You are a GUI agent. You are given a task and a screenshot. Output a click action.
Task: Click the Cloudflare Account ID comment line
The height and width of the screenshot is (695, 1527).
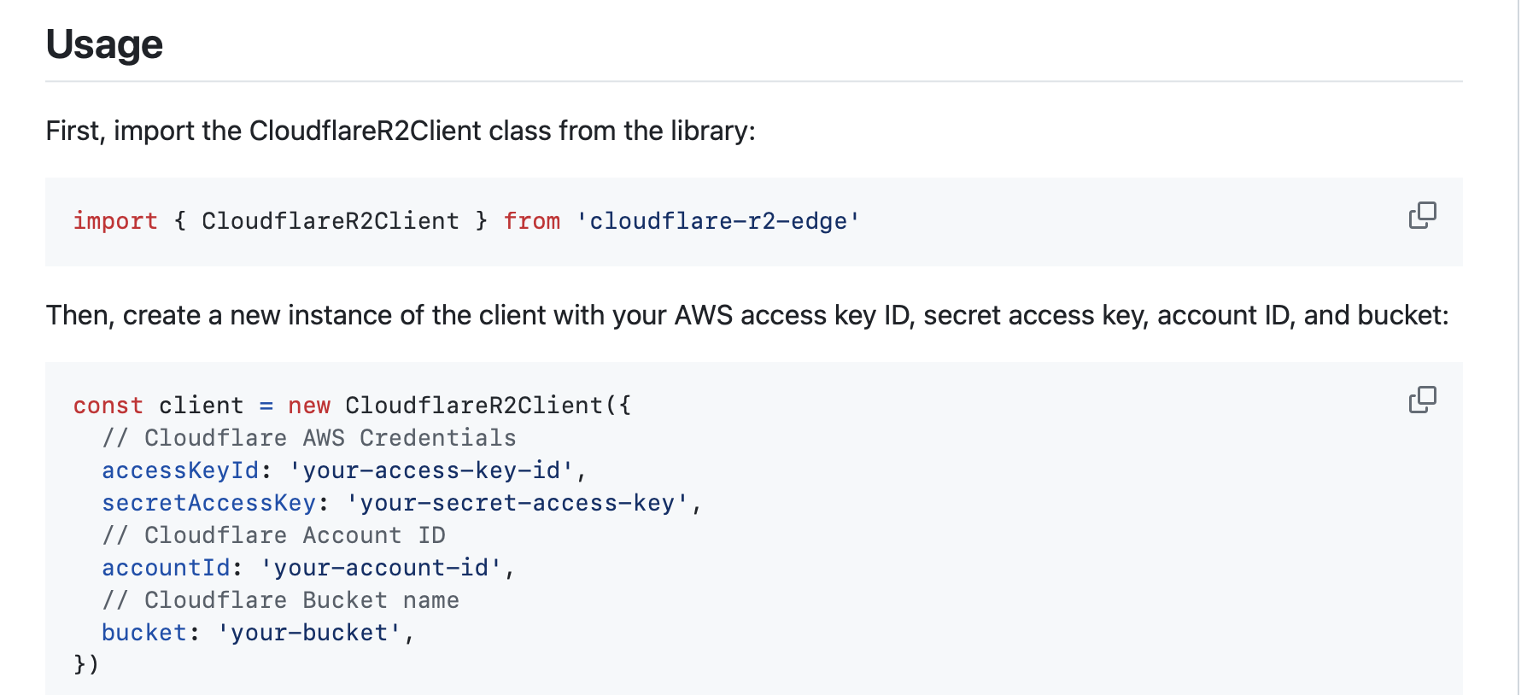pos(273,535)
